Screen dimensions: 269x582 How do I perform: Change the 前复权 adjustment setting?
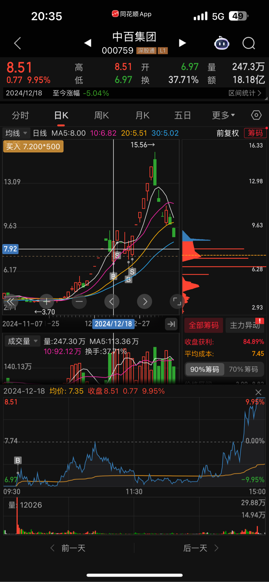pyautogui.click(x=228, y=133)
